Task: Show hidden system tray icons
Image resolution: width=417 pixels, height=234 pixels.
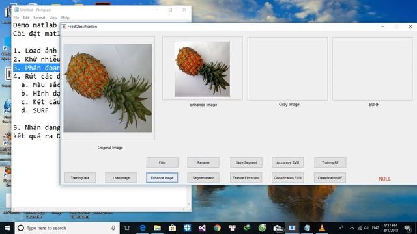Action: tap(352, 228)
